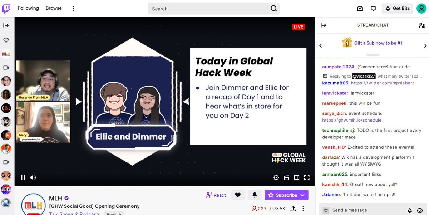Click the lower camera icon in sidebar

[6, 162]
